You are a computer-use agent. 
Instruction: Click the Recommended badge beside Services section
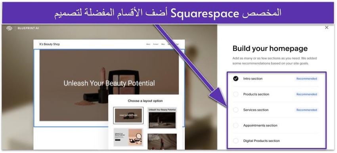(x=306, y=110)
